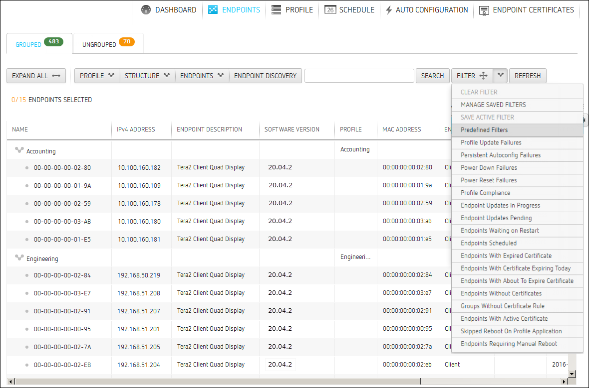
Task: Switch to the GROUPED tab
Action: (x=39, y=43)
